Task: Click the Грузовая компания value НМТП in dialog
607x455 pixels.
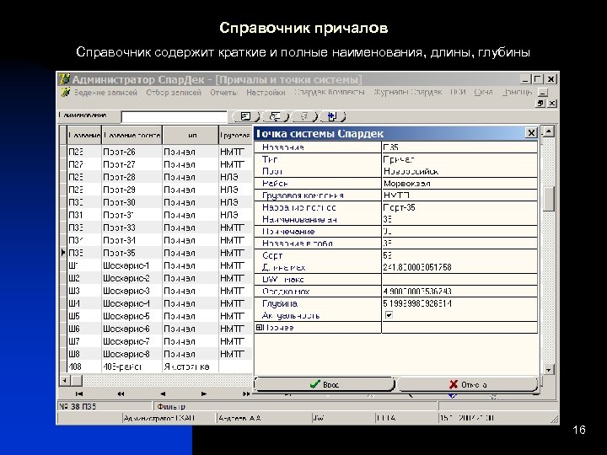Action: point(459,195)
